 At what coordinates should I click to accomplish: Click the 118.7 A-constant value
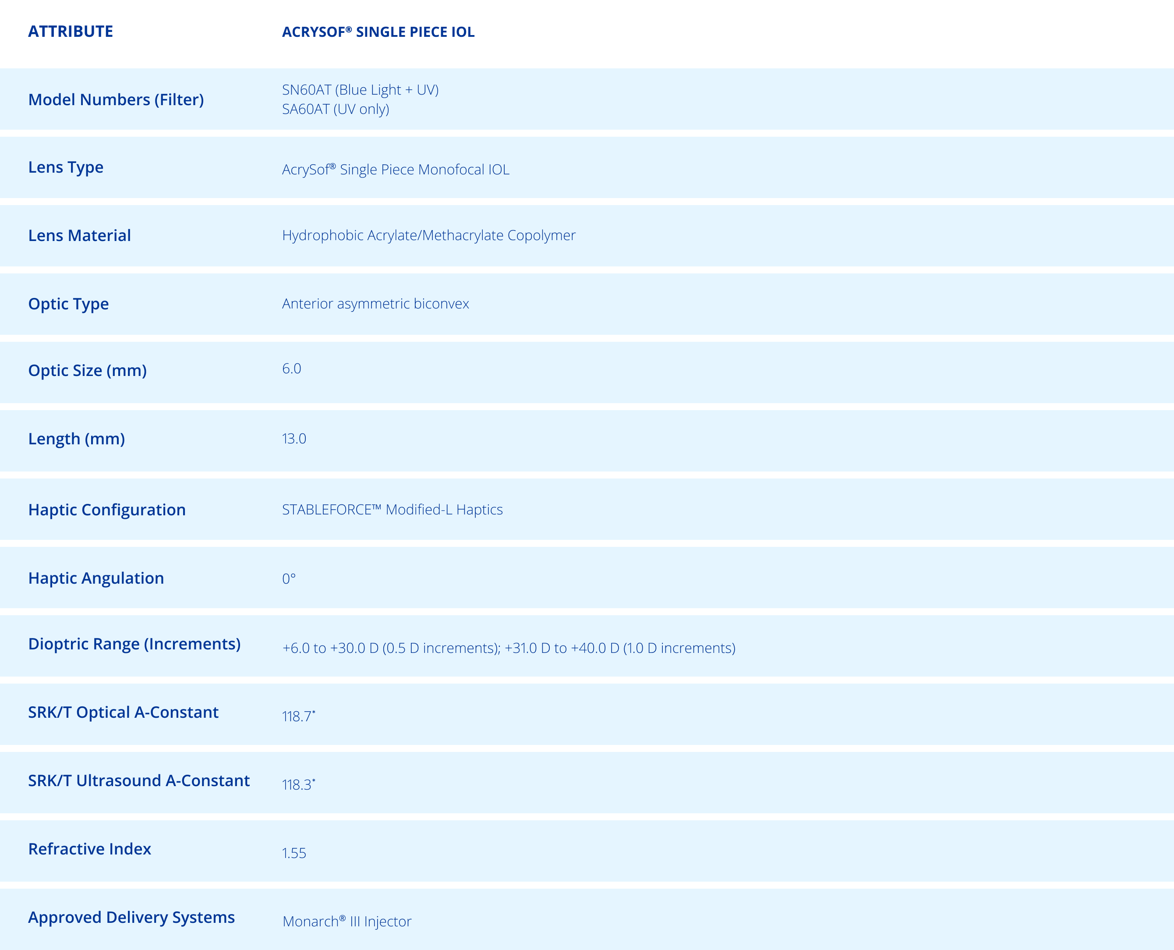tap(299, 716)
